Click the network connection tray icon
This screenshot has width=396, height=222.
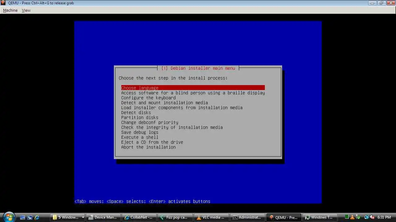(x=366, y=217)
